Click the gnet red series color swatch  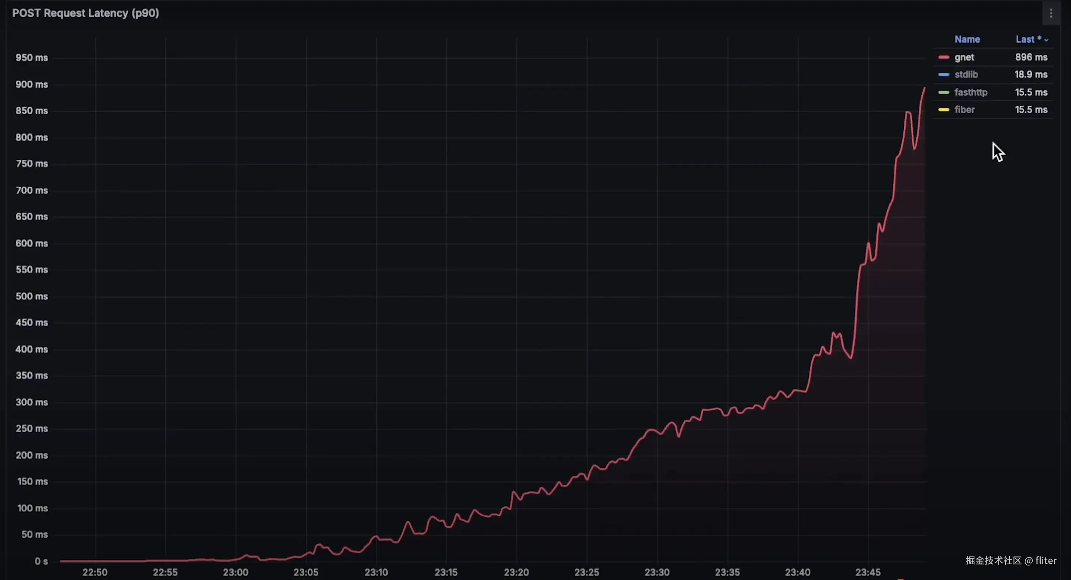943,57
